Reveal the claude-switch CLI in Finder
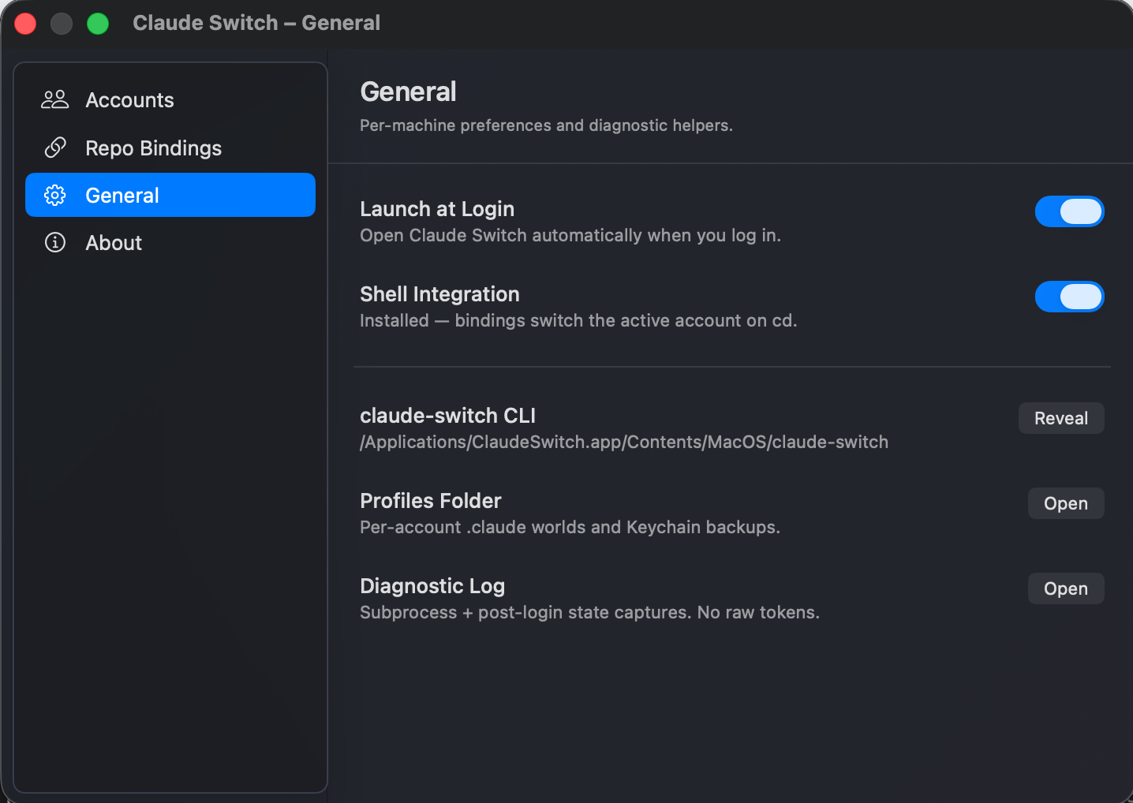Image resolution: width=1133 pixels, height=803 pixels. tap(1061, 418)
